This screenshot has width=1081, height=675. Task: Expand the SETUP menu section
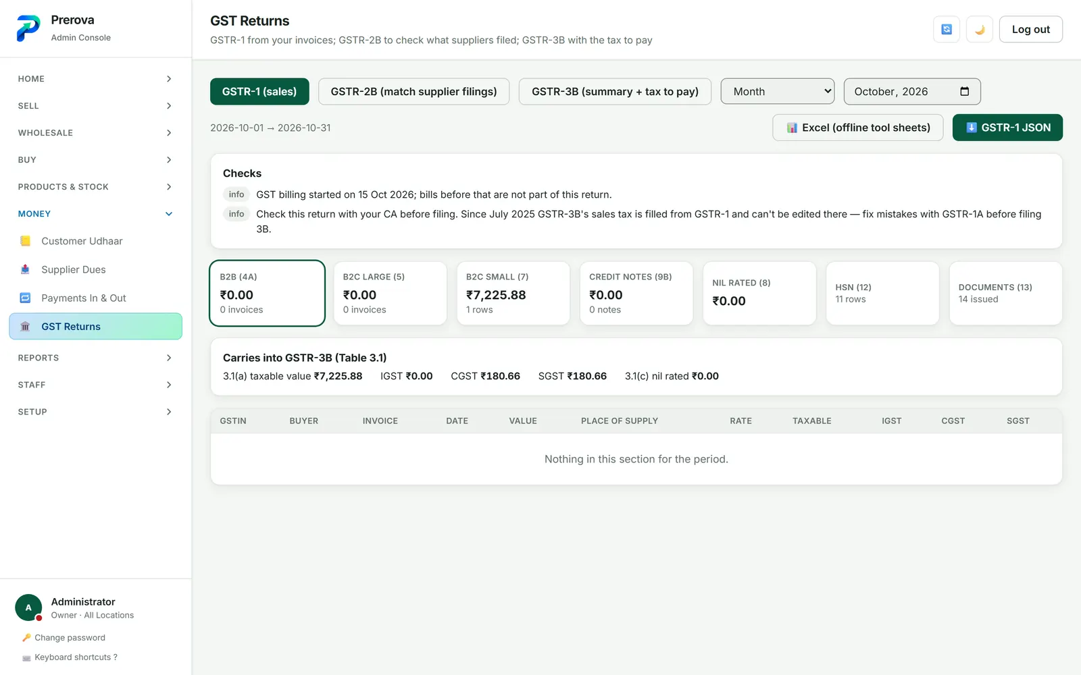(95, 412)
